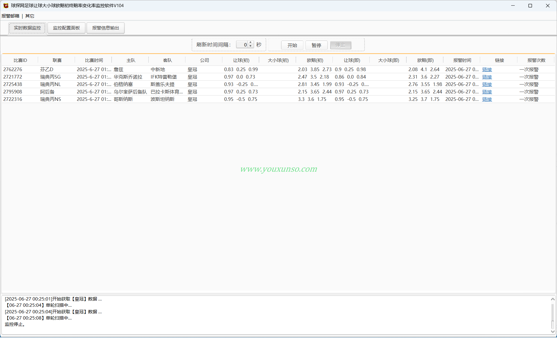
Task: Click home team 詹兹
Action: (118, 70)
